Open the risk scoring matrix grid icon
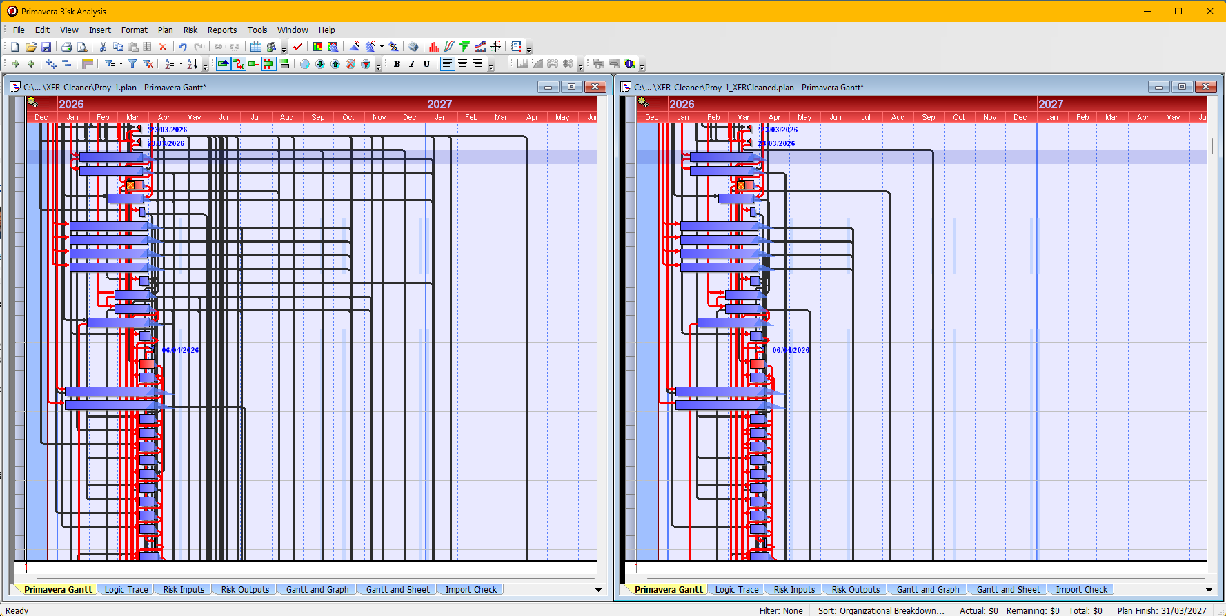This screenshot has width=1226, height=616. coord(317,47)
